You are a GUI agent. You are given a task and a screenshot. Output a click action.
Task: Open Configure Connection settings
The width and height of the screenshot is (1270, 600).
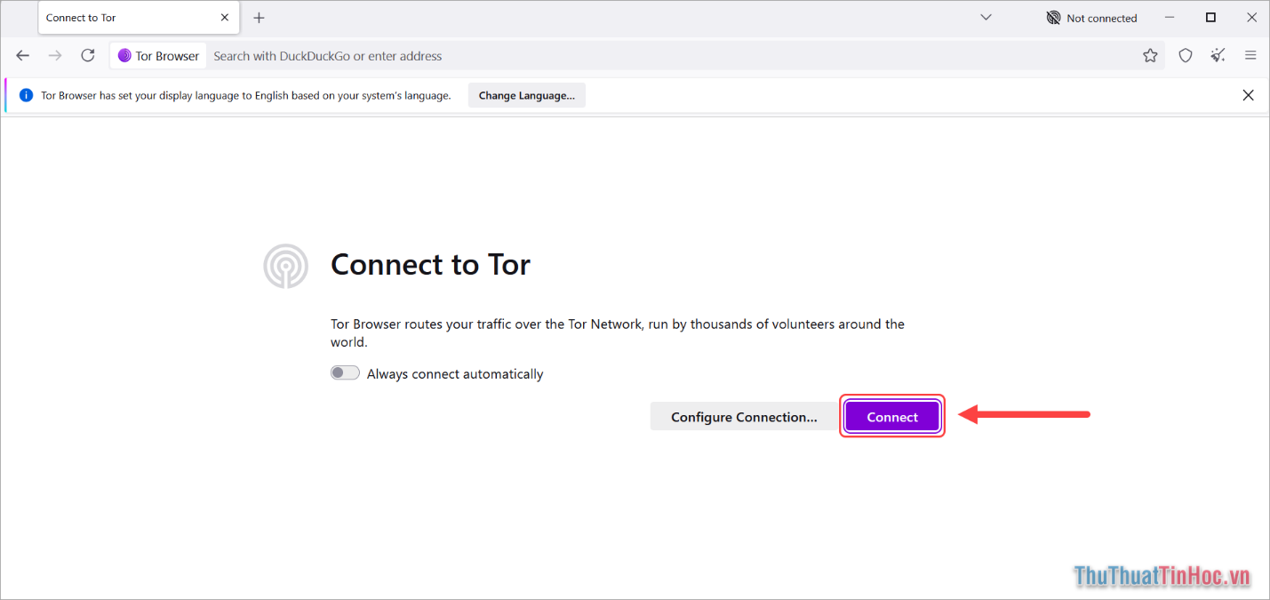pos(744,417)
